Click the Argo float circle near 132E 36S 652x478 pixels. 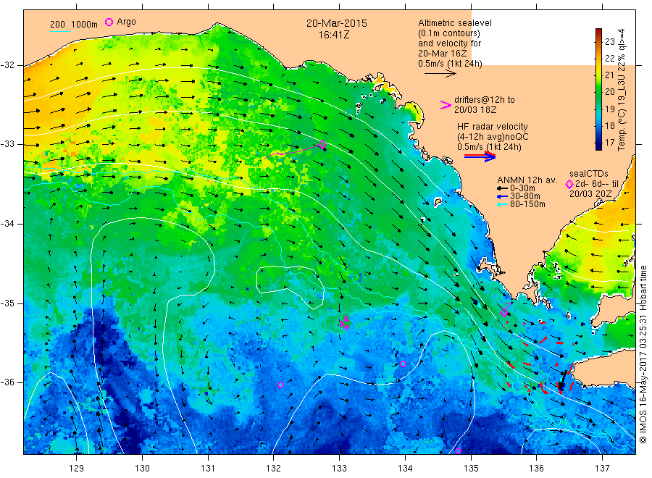pyautogui.click(x=280, y=385)
